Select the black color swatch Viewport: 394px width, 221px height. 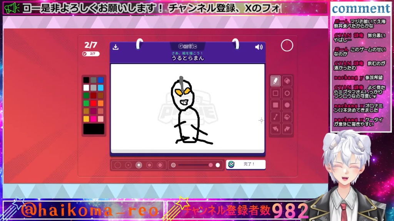86,80
